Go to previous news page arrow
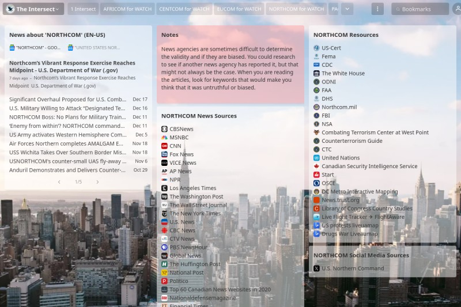The image size is (461, 307). 59,182
